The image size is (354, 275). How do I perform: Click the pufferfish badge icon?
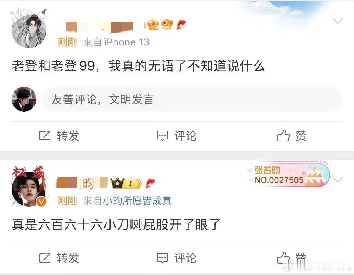(x=167, y=24)
